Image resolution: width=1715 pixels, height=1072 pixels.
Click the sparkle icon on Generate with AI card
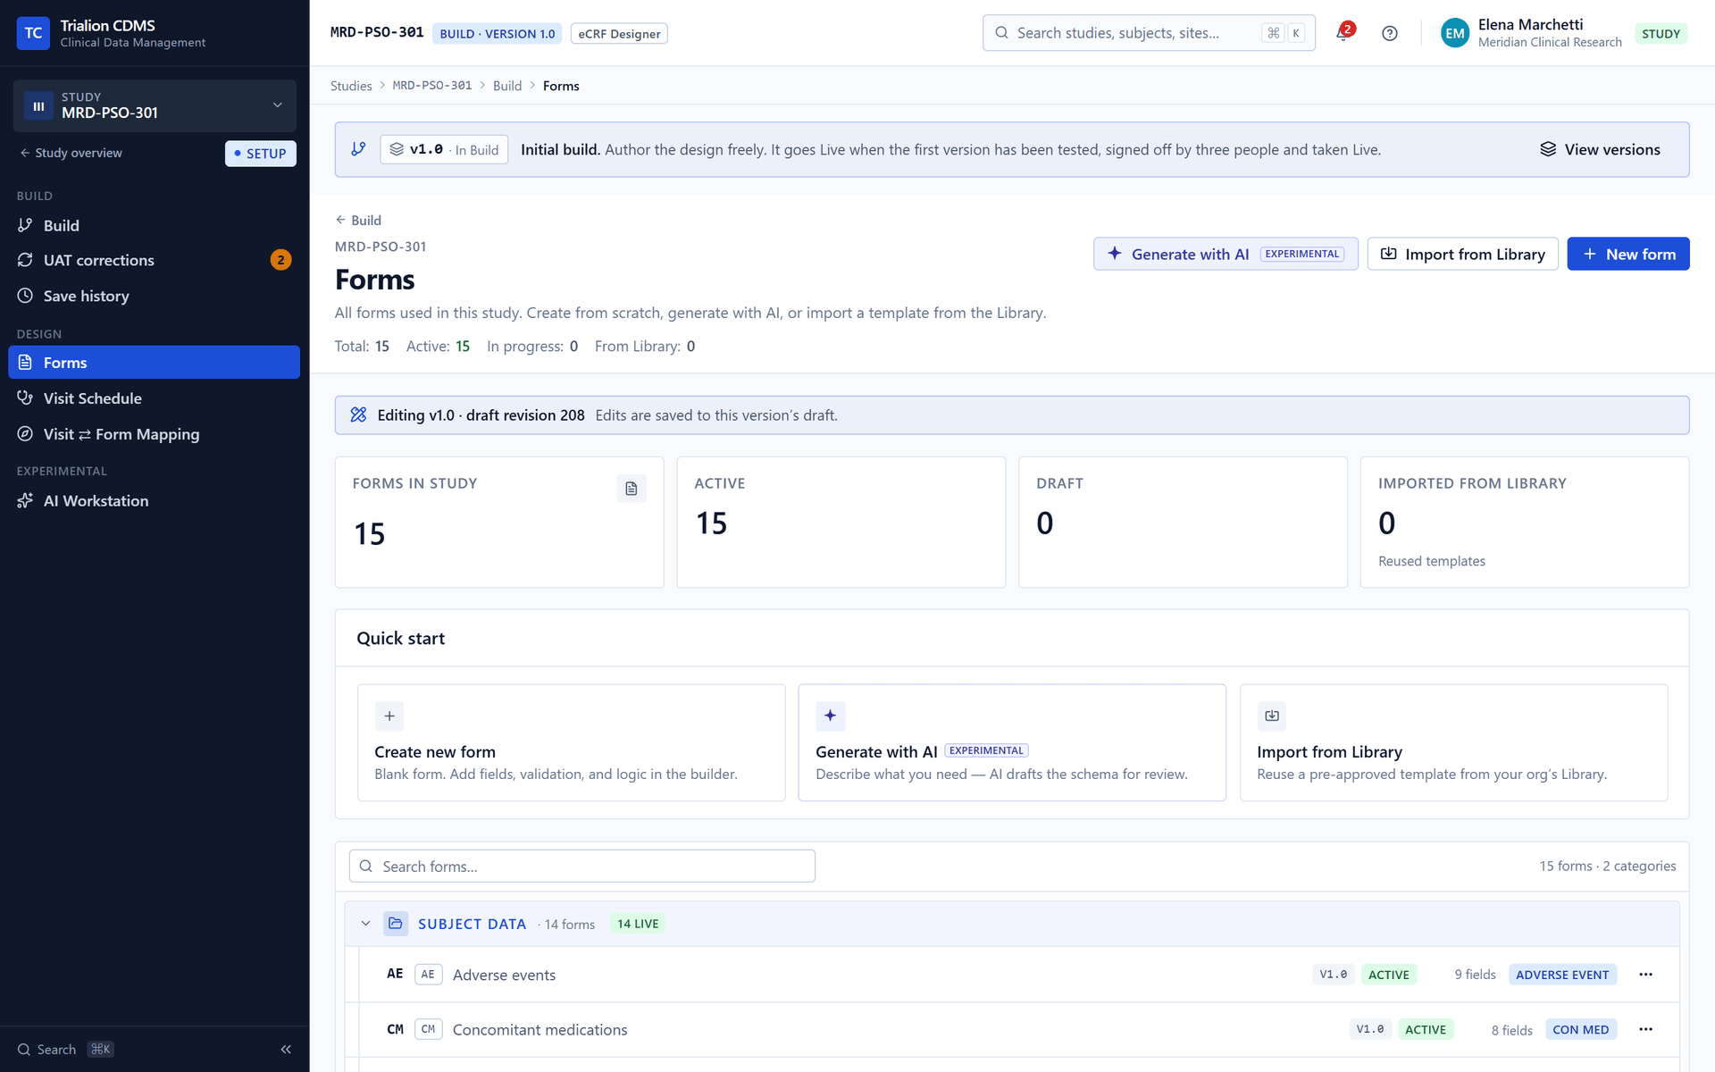(x=830, y=716)
